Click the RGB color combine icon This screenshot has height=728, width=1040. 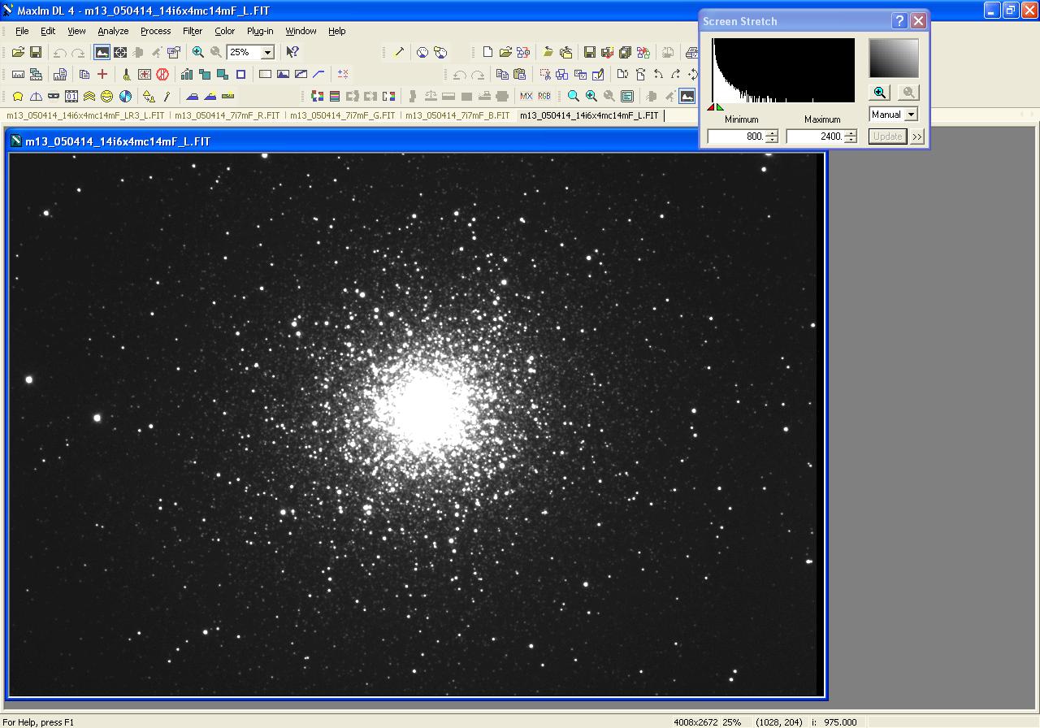tap(544, 96)
